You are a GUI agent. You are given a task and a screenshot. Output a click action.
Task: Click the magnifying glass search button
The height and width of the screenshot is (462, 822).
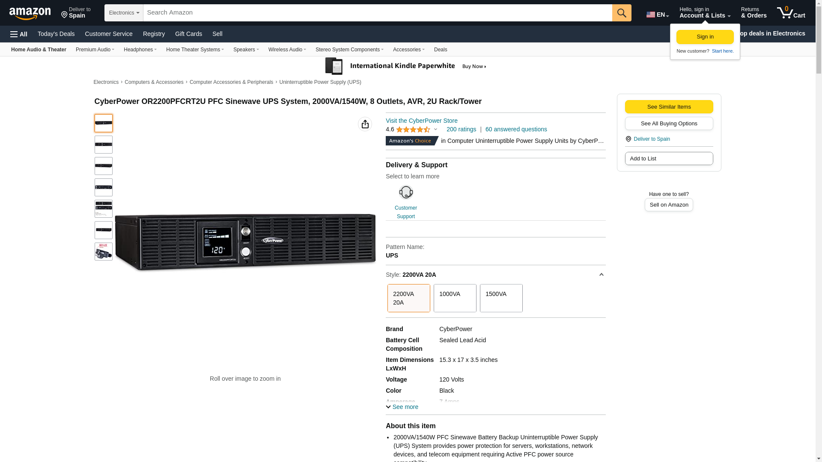click(621, 13)
